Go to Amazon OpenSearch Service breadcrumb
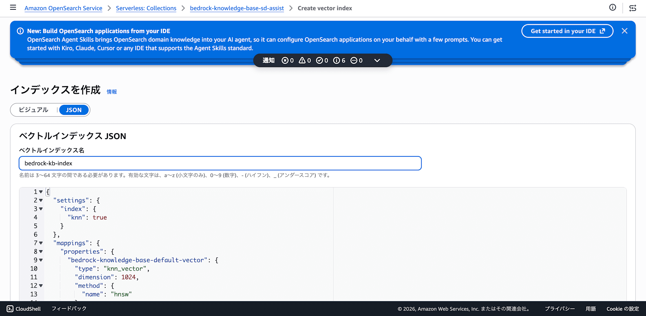This screenshot has height=316, width=646. 63,8
